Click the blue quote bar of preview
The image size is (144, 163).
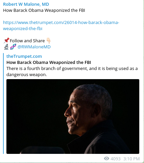point(3,103)
